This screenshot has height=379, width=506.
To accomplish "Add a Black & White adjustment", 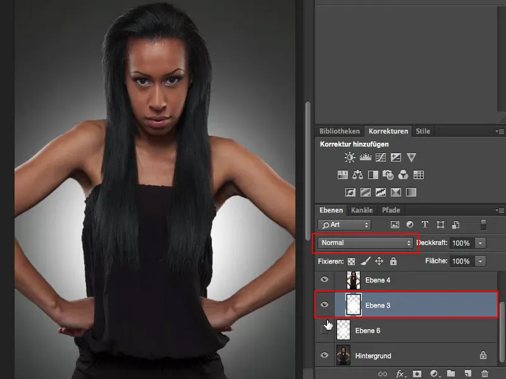I will (x=373, y=175).
